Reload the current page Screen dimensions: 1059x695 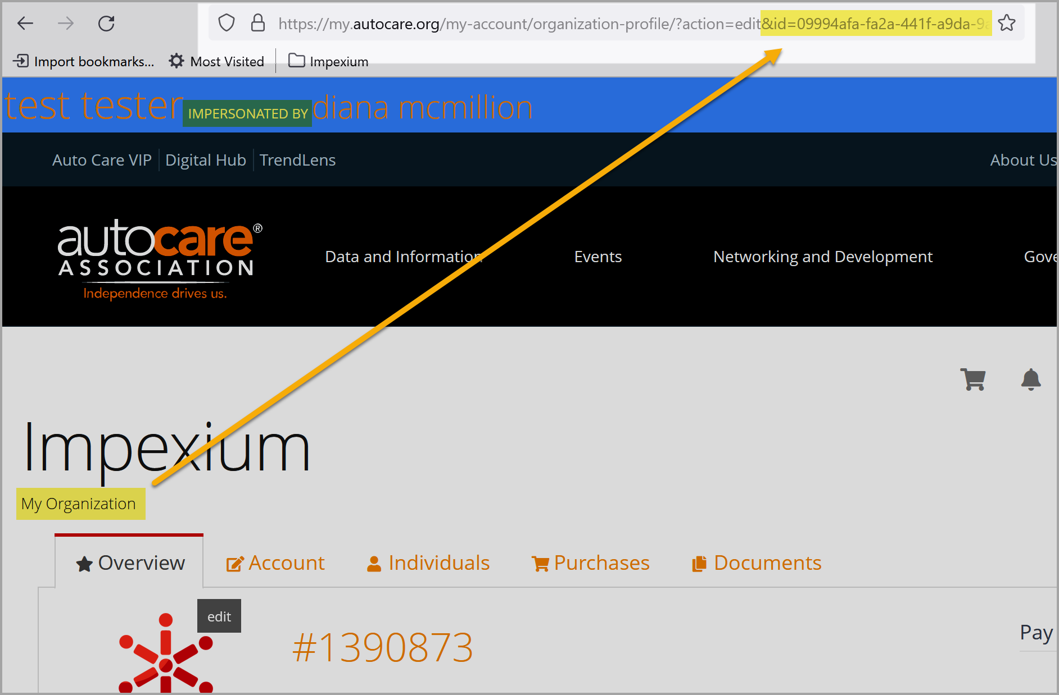pyautogui.click(x=106, y=24)
